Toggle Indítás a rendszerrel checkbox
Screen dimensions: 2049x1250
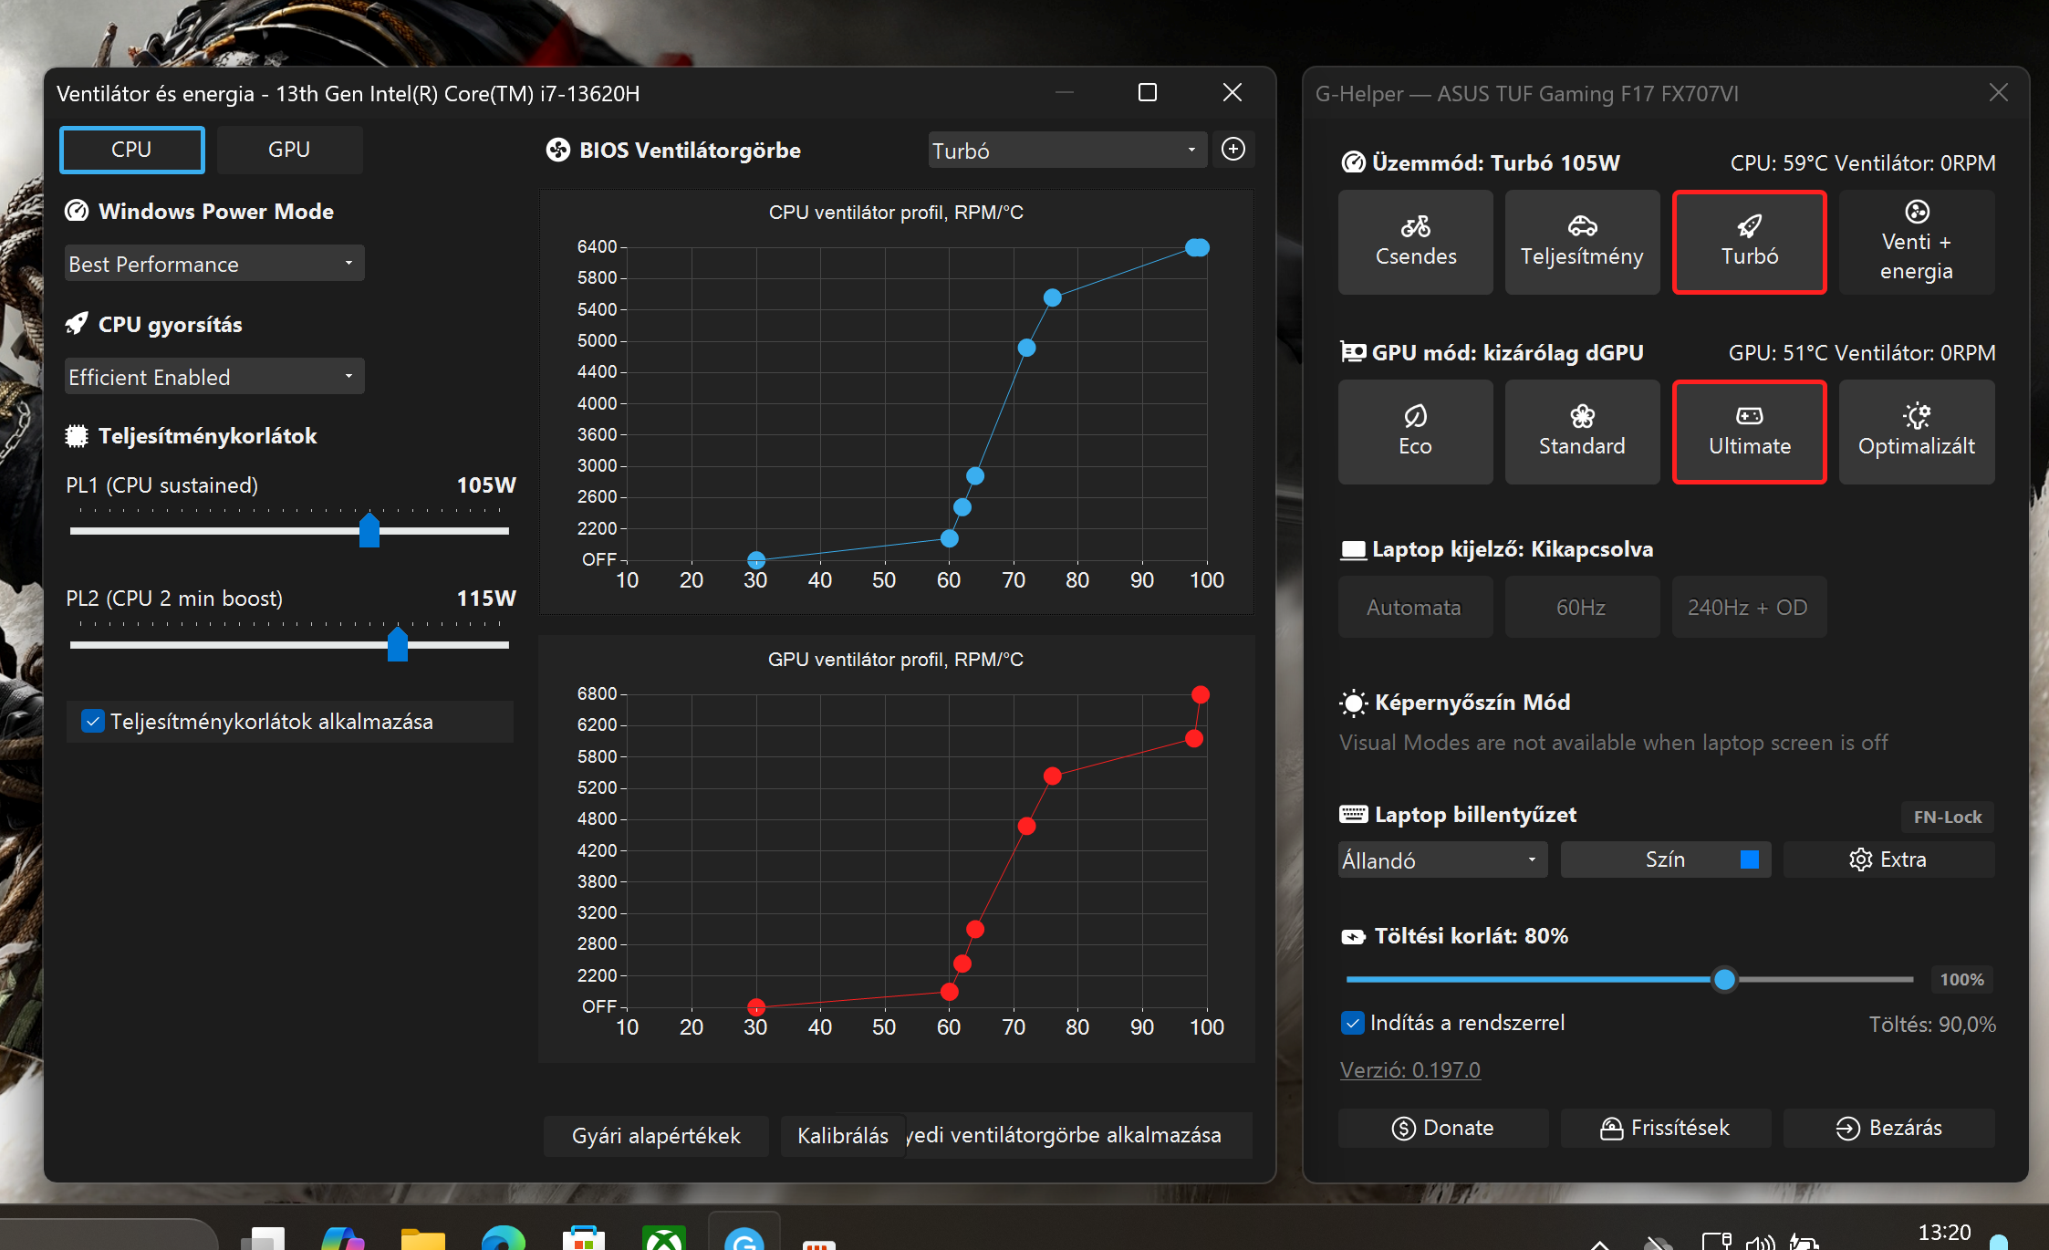(1353, 1023)
